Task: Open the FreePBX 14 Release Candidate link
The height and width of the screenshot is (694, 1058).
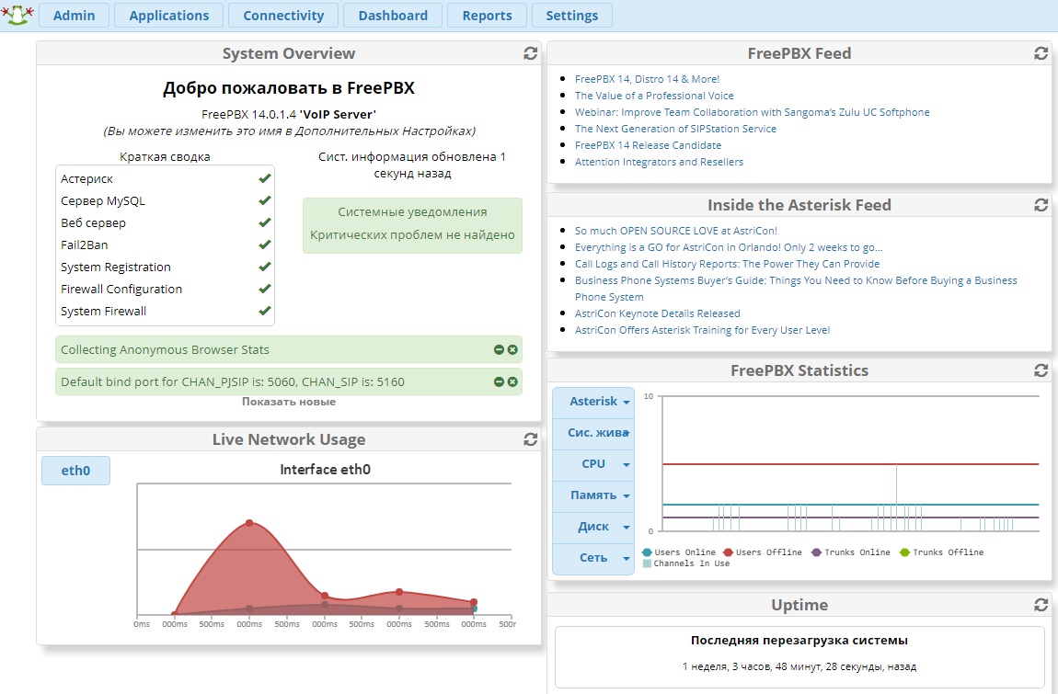Action: tap(648, 145)
